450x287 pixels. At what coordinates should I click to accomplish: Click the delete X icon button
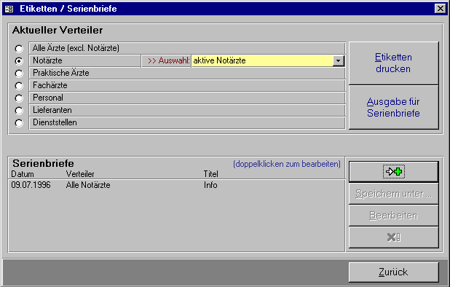click(x=393, y=237)
